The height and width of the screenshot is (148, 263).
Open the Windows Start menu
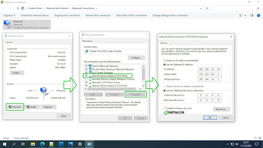point(5,144)
